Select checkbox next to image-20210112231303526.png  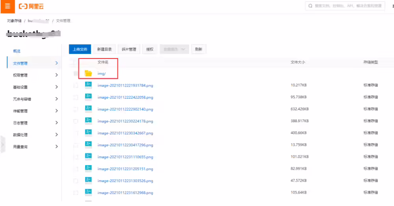(x=76, y=181)
